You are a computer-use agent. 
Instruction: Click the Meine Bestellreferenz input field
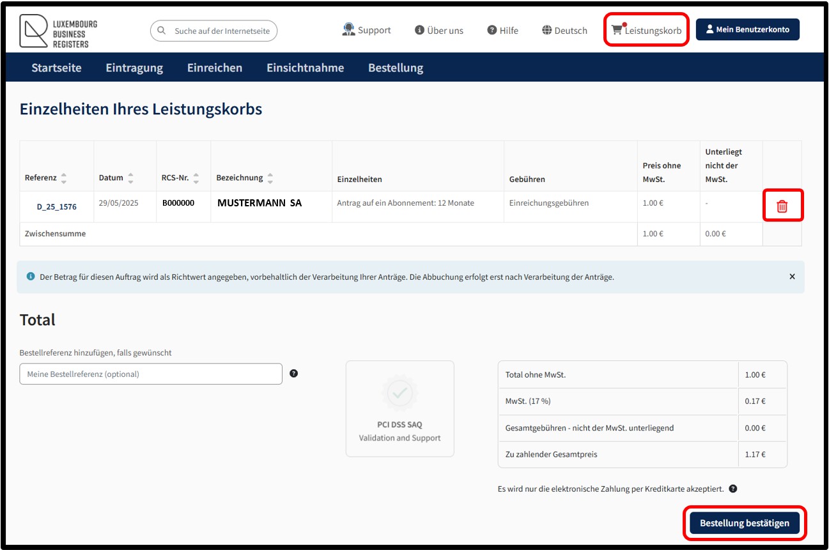[151, 374]
